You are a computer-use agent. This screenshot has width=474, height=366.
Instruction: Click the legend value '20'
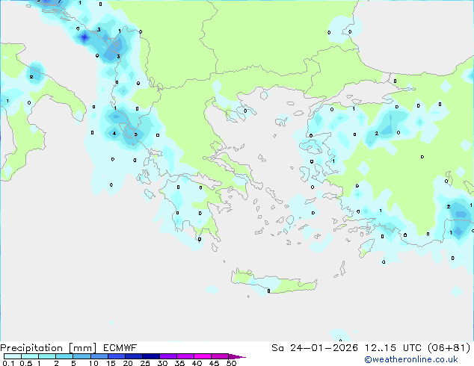pos(128,363)
